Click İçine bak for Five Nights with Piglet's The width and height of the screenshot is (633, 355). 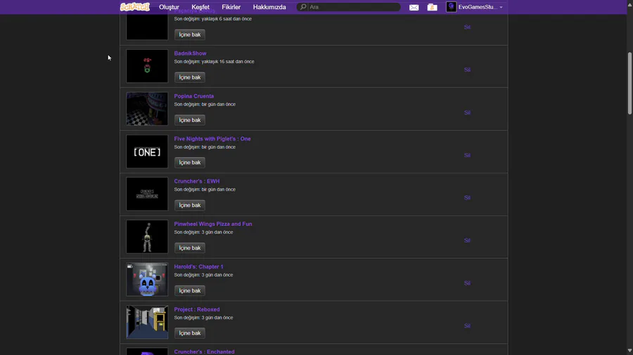(x=190, y=163)
